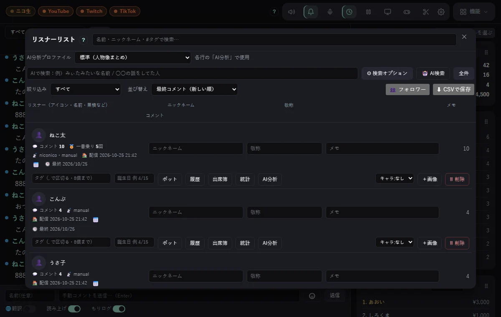Click the 全件 button
The image size is (501, 317).
pyautogui.click(x=464, y=73)
